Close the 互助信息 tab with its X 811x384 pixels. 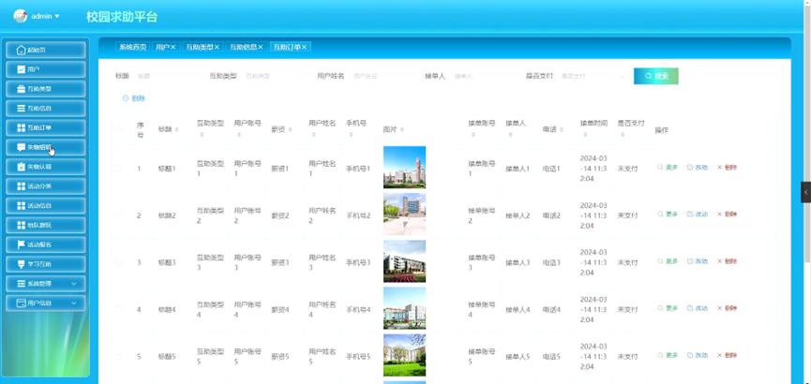[x=260, y=47]
